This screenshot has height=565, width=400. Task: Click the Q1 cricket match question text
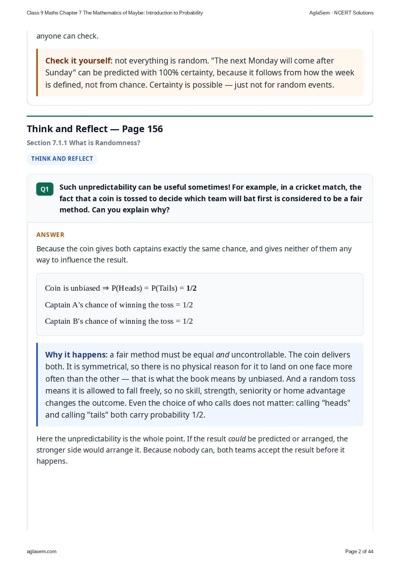[211, 199]
